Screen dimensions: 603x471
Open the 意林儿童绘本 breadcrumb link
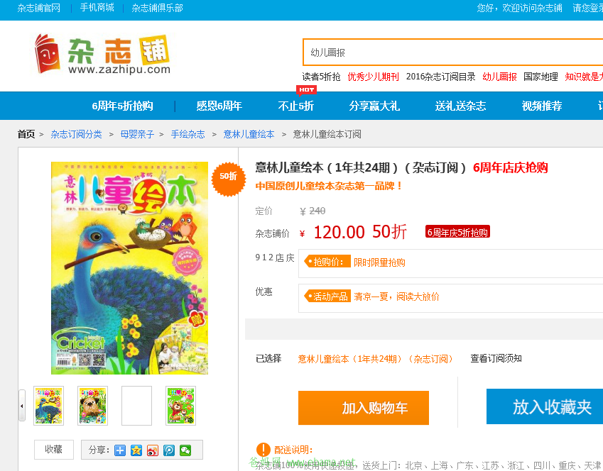249,134
